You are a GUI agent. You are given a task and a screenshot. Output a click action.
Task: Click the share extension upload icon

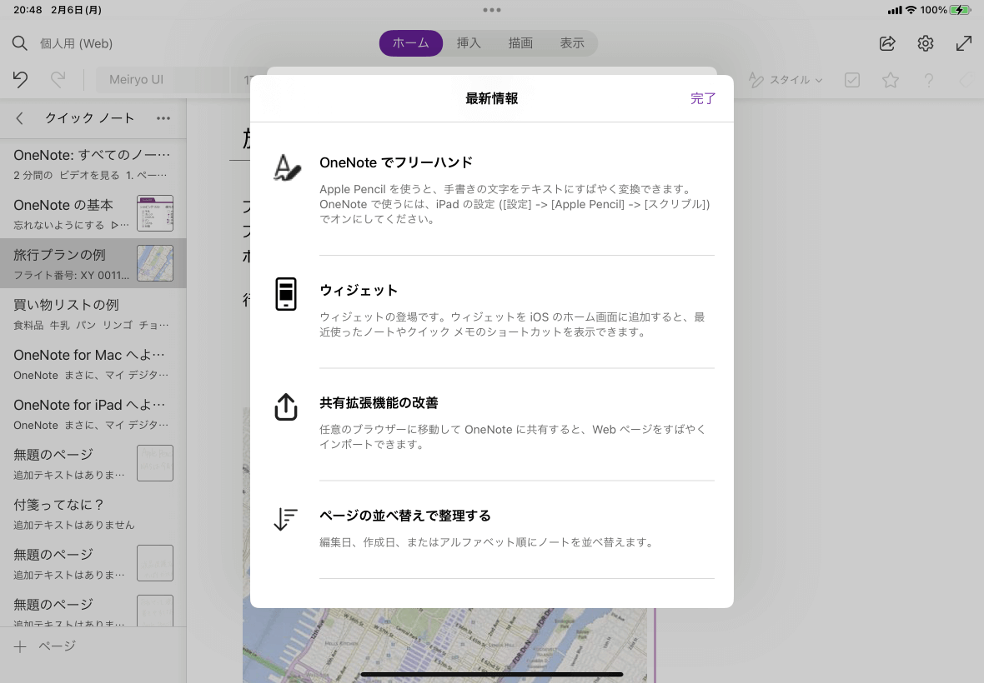285,406
